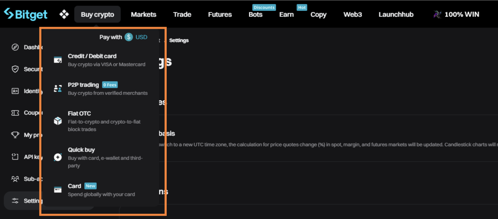Click the API key icon in sidebar
This screenshot has height=219, width=498.
tap(15, 157)
